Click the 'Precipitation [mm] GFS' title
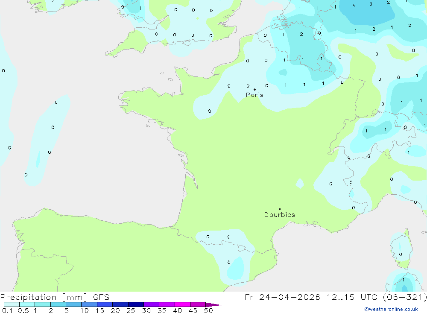 tap(55, 297)
